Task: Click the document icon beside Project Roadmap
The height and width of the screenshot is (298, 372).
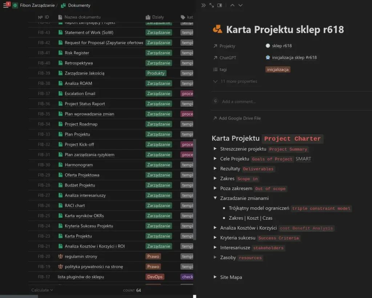Action: [60, 124]
